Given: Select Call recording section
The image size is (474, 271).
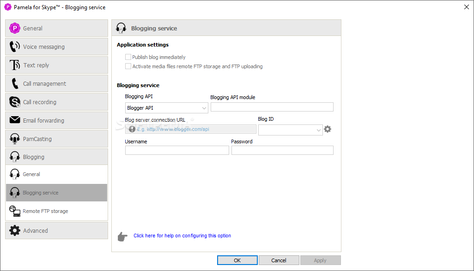Looking at the screenshot, I should 56,102.
